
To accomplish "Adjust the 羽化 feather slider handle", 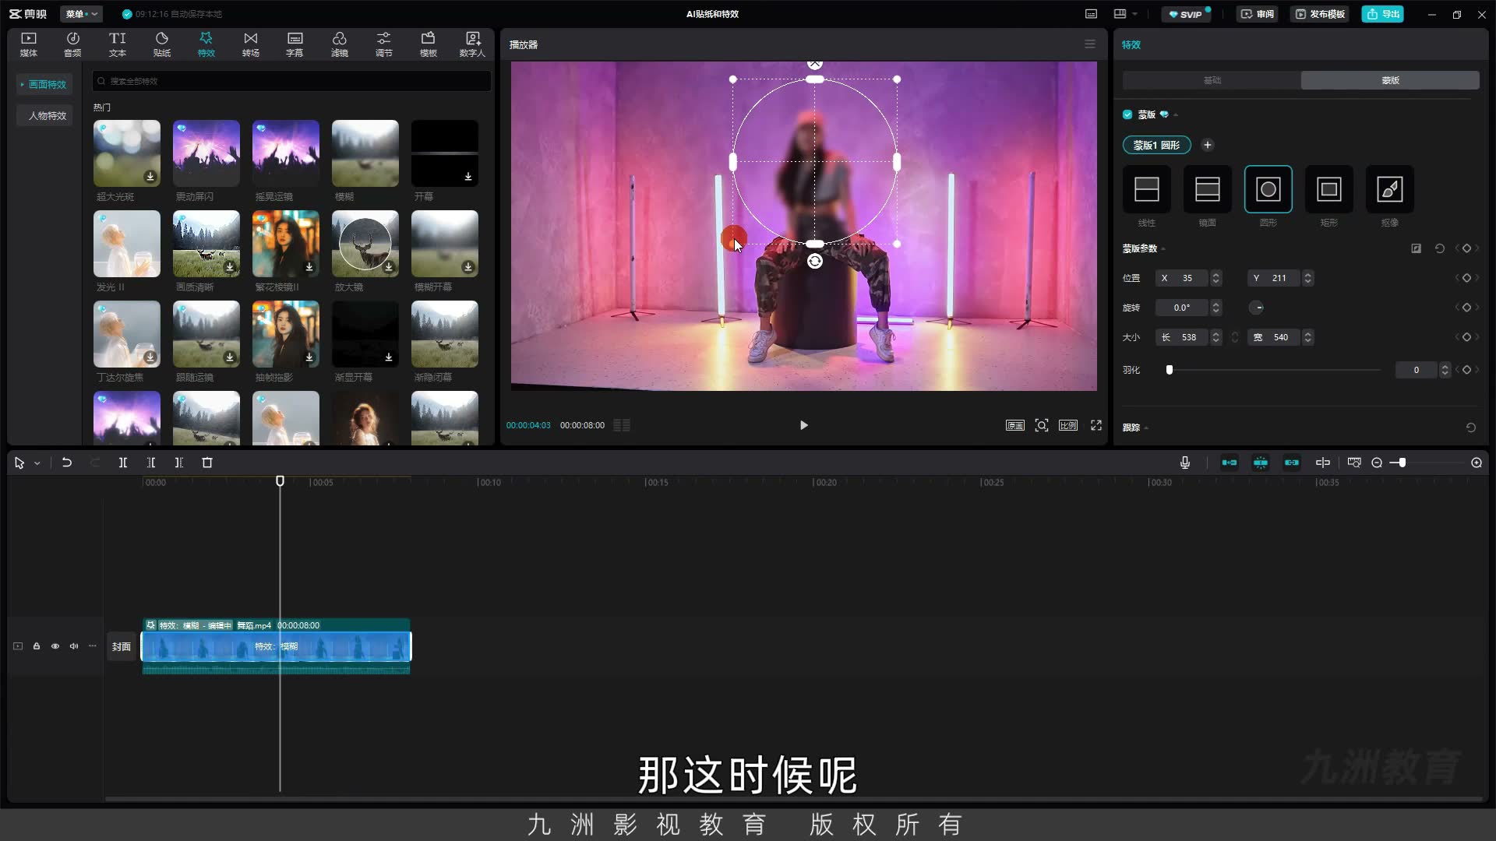I will click(x=1169, y=370).
